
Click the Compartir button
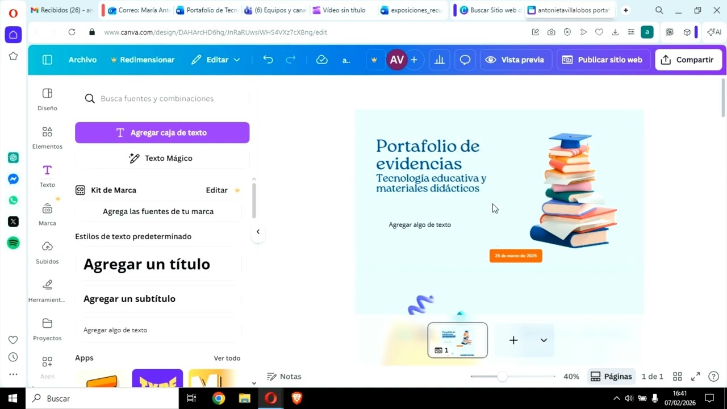click(688, 60)
